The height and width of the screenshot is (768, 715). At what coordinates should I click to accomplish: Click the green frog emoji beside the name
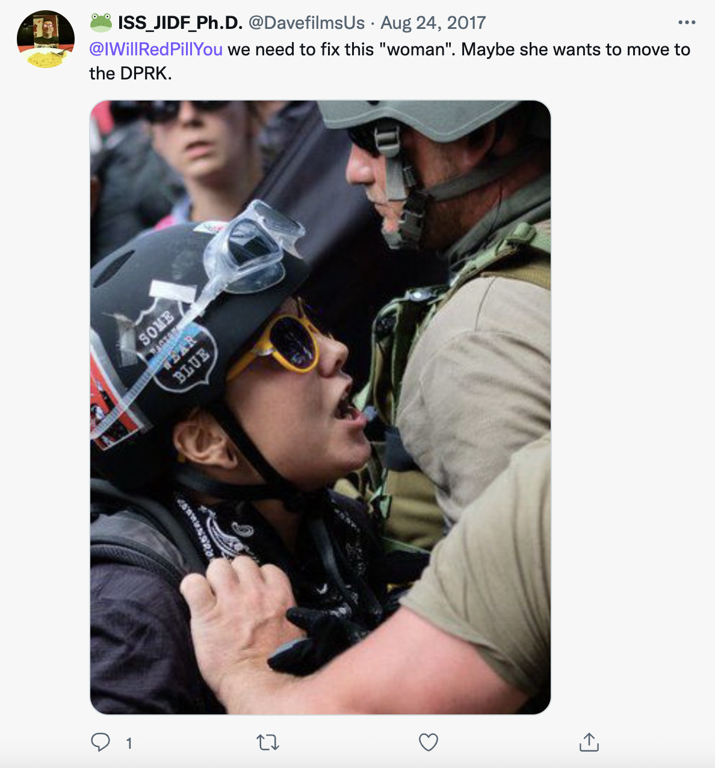(x=101, y=23)
